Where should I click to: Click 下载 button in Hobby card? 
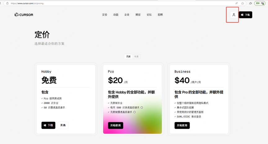coord(48,125)
